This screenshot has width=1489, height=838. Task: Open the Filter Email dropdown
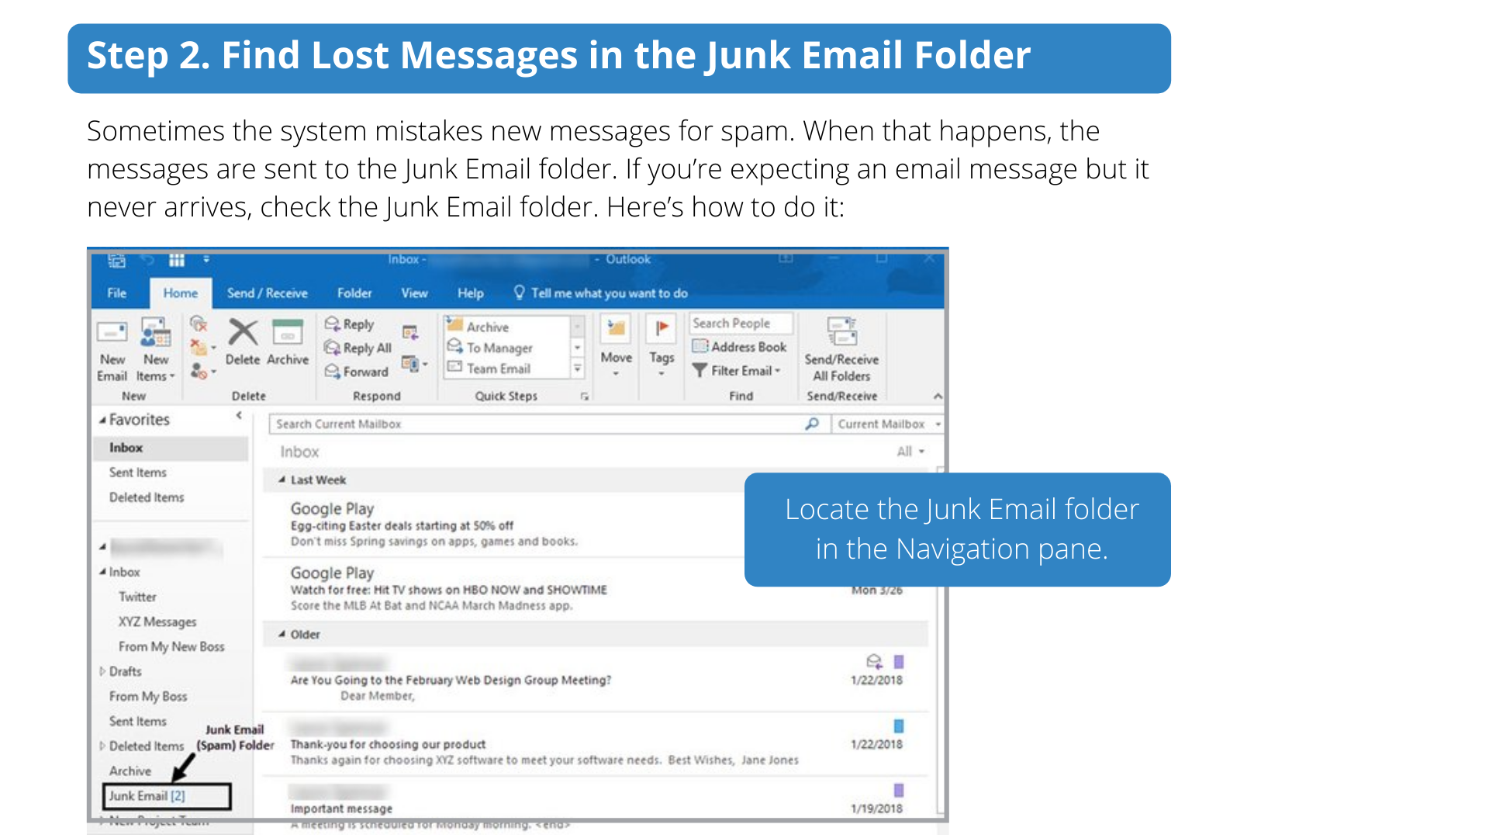pyautogui.click(x=777, y=371)
